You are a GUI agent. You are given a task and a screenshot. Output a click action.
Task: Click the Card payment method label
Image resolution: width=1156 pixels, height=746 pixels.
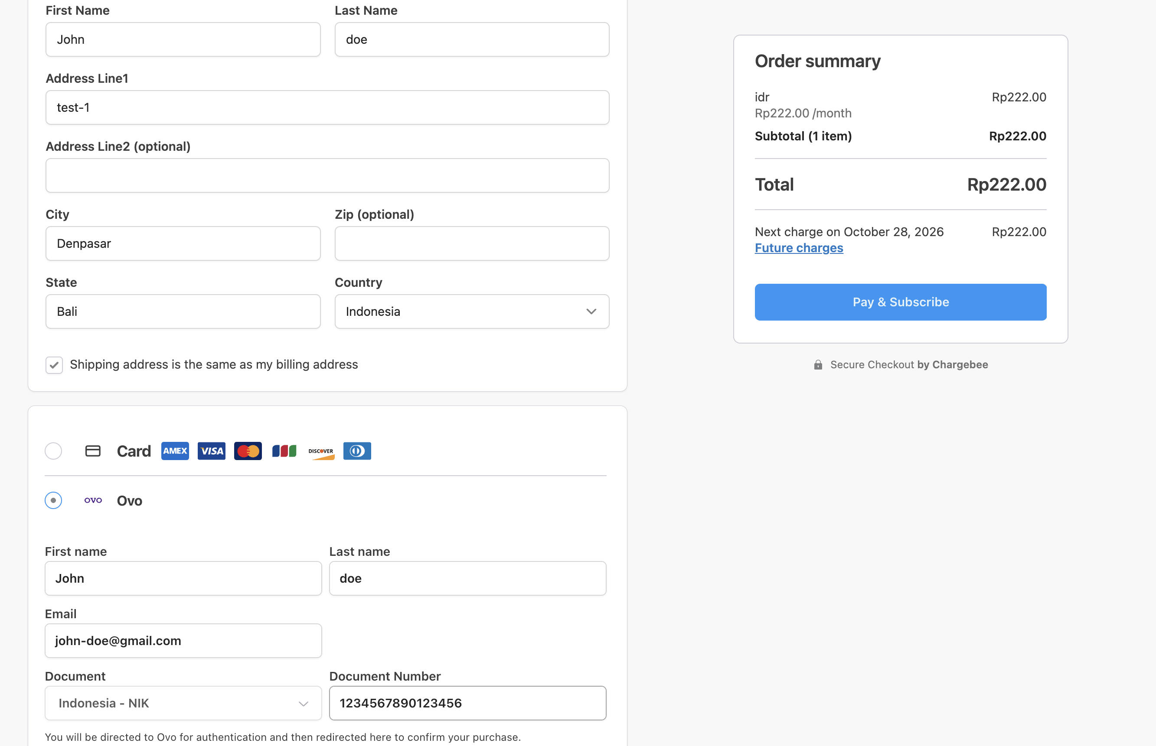click(x=134, y=451)
